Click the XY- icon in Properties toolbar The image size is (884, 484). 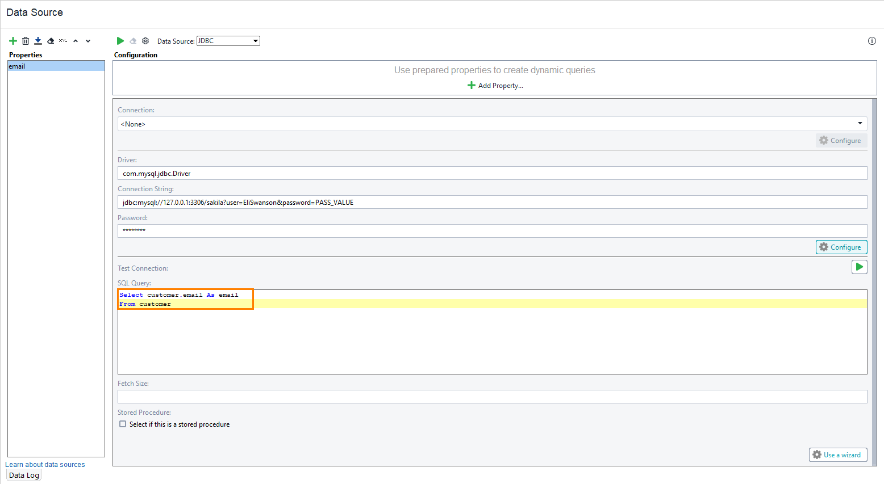[x=62, y=40]
